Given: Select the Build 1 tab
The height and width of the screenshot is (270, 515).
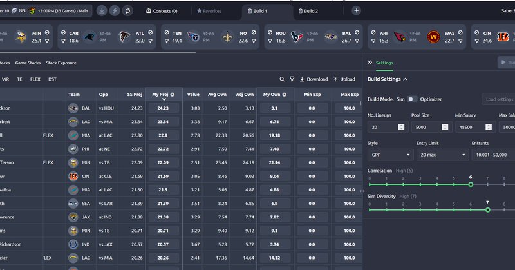Looking at the screenshot, I should [257, 11].
